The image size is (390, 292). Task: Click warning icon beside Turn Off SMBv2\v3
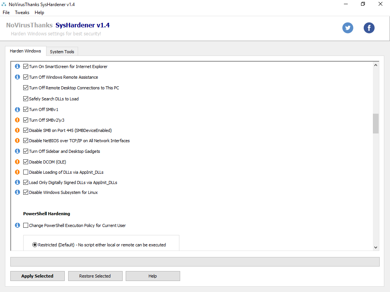pyautogui.click(x=18, y=120)
